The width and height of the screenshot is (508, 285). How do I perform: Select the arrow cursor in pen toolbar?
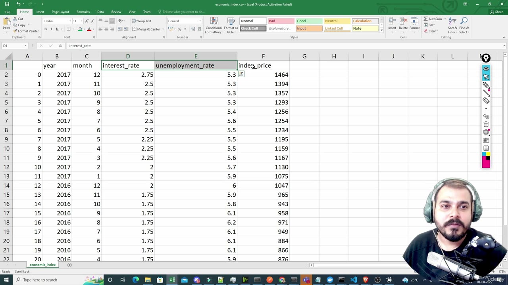click(486, 76)
